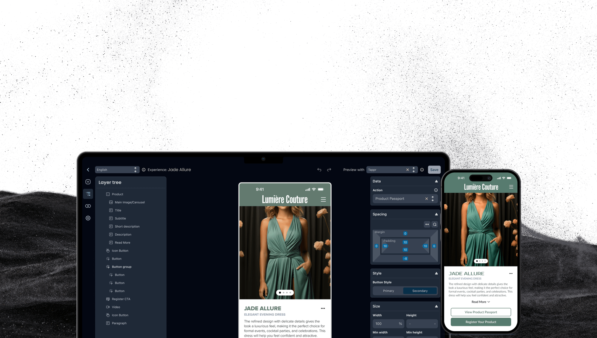Select the Primary button style
The image size is (597, 338).
tap(388, 291)
